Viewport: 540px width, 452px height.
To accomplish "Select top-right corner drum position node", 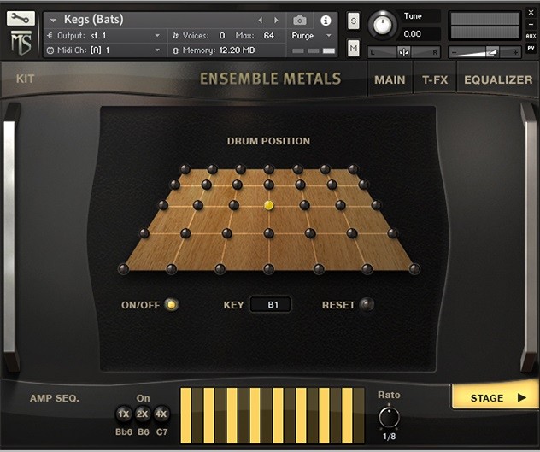I will (x=353, y=169).
